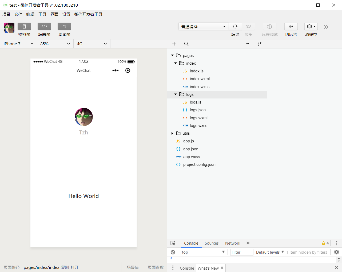342x272 pixels.
Task: Expand more toolbar items chevron
Action: [x=326, y=27]
